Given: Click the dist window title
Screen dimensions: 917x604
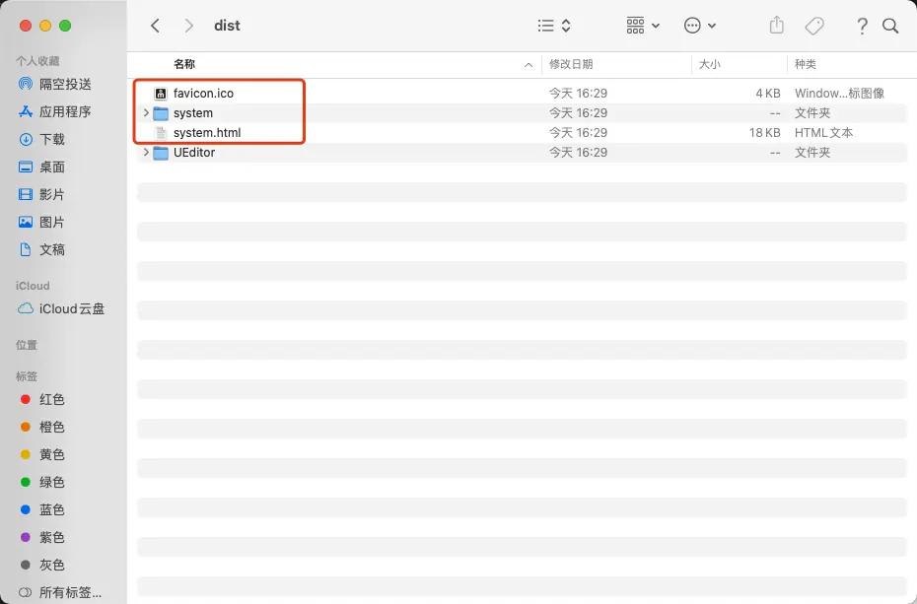Looking at the screenshot, I should click(x=227, y=26).
